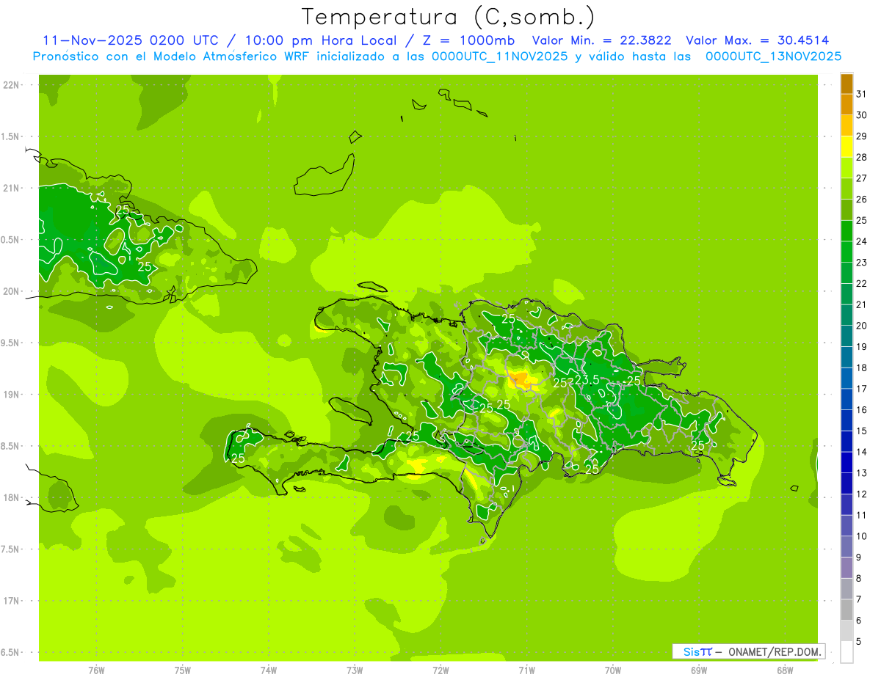
Task: Select the 20N latitude axis label
Action: [x=12, y=291]
